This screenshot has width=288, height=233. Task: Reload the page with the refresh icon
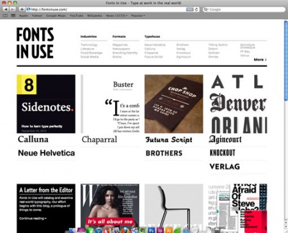tap(196, 10)
